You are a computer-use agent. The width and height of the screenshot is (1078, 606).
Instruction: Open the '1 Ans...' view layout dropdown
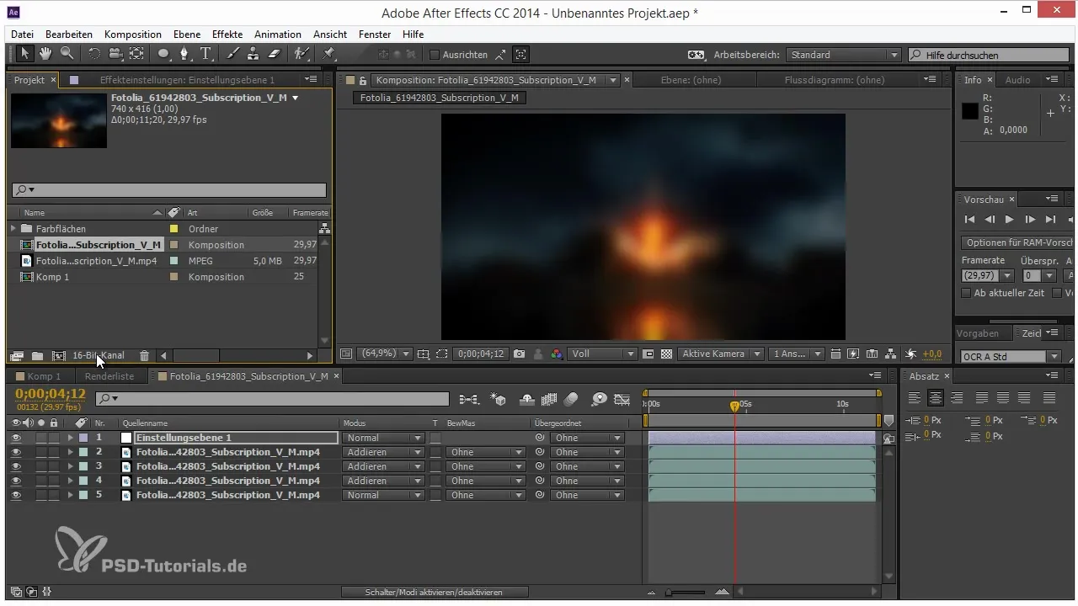click(796, 354)
